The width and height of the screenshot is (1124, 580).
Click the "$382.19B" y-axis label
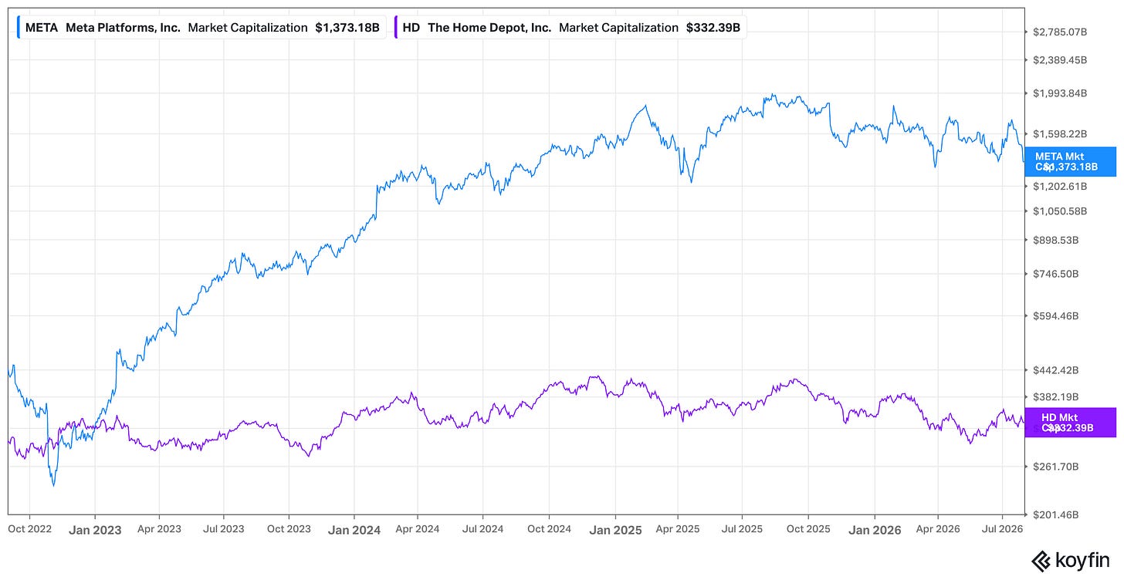pos(1055,397)
